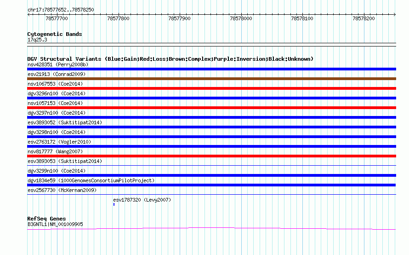Click the chr17:78577652..78578250 region label
Image resolution: width=409 pixels, height=255 pixels.
pyautogui.click(x=61, y=10)
